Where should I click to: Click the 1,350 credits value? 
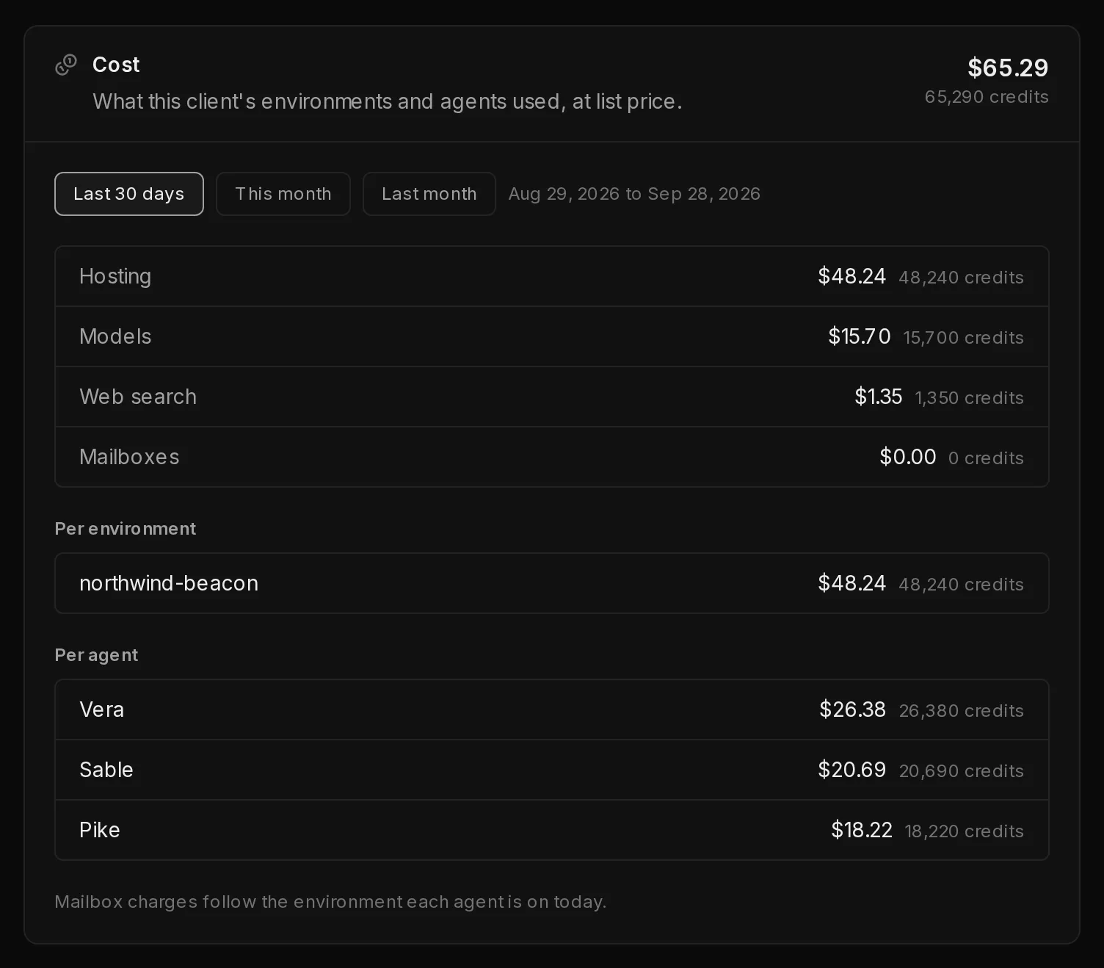969,398
